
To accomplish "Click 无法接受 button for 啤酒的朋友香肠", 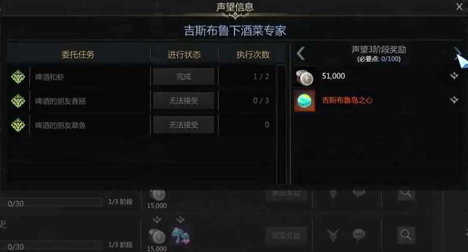I will coord(184,101).
